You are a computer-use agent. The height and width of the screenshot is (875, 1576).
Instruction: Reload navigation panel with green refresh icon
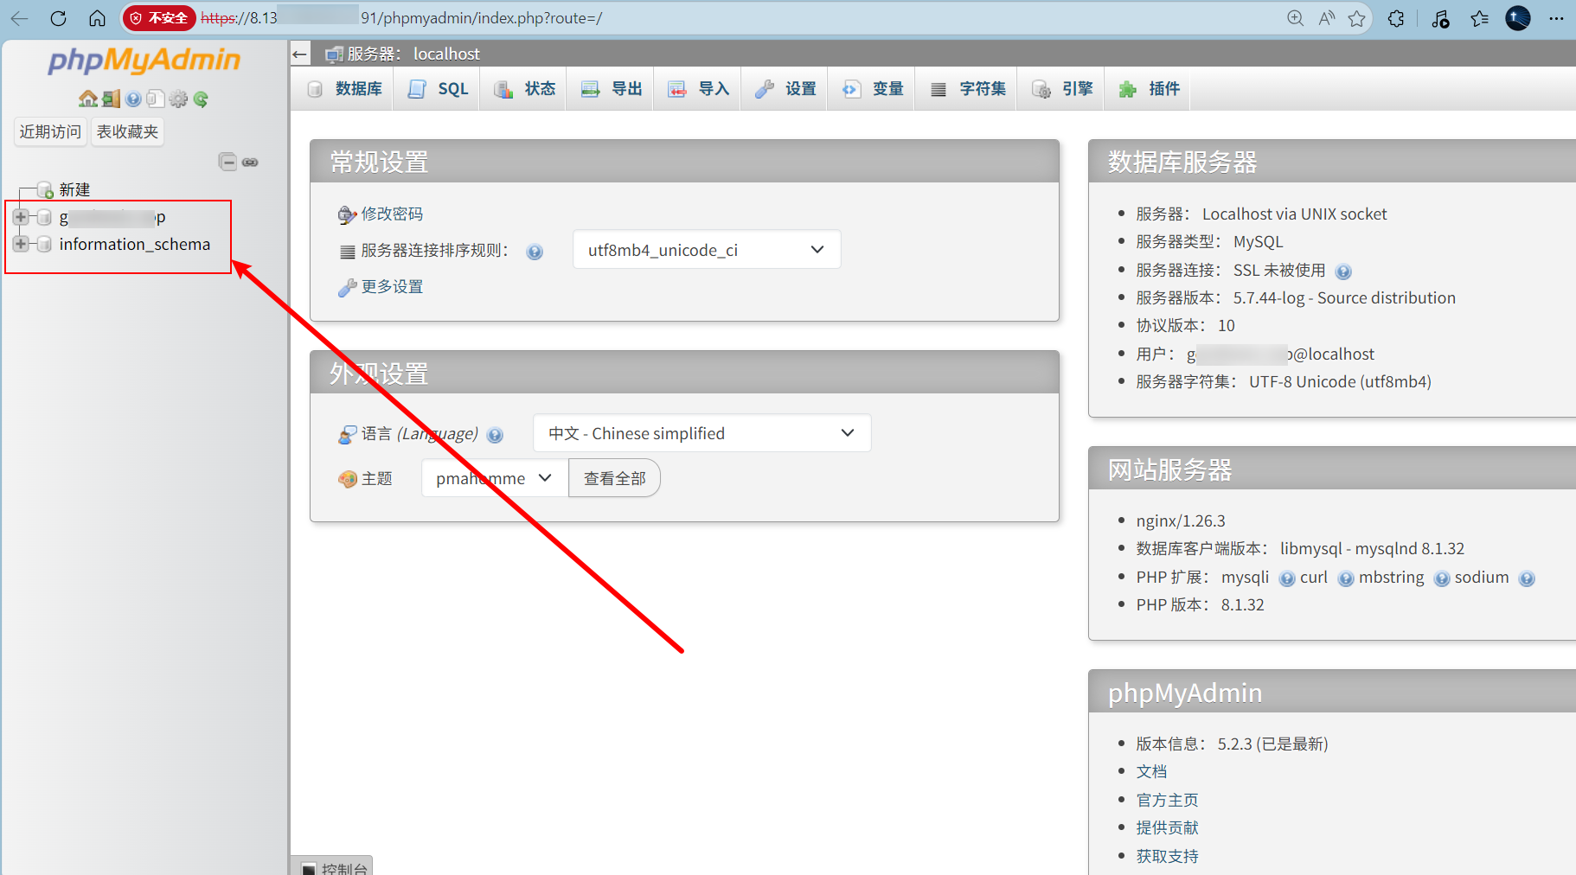point(201,99)
